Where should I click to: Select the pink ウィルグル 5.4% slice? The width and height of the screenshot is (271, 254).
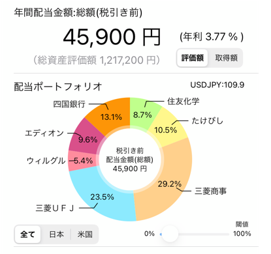tap(83, 161)
